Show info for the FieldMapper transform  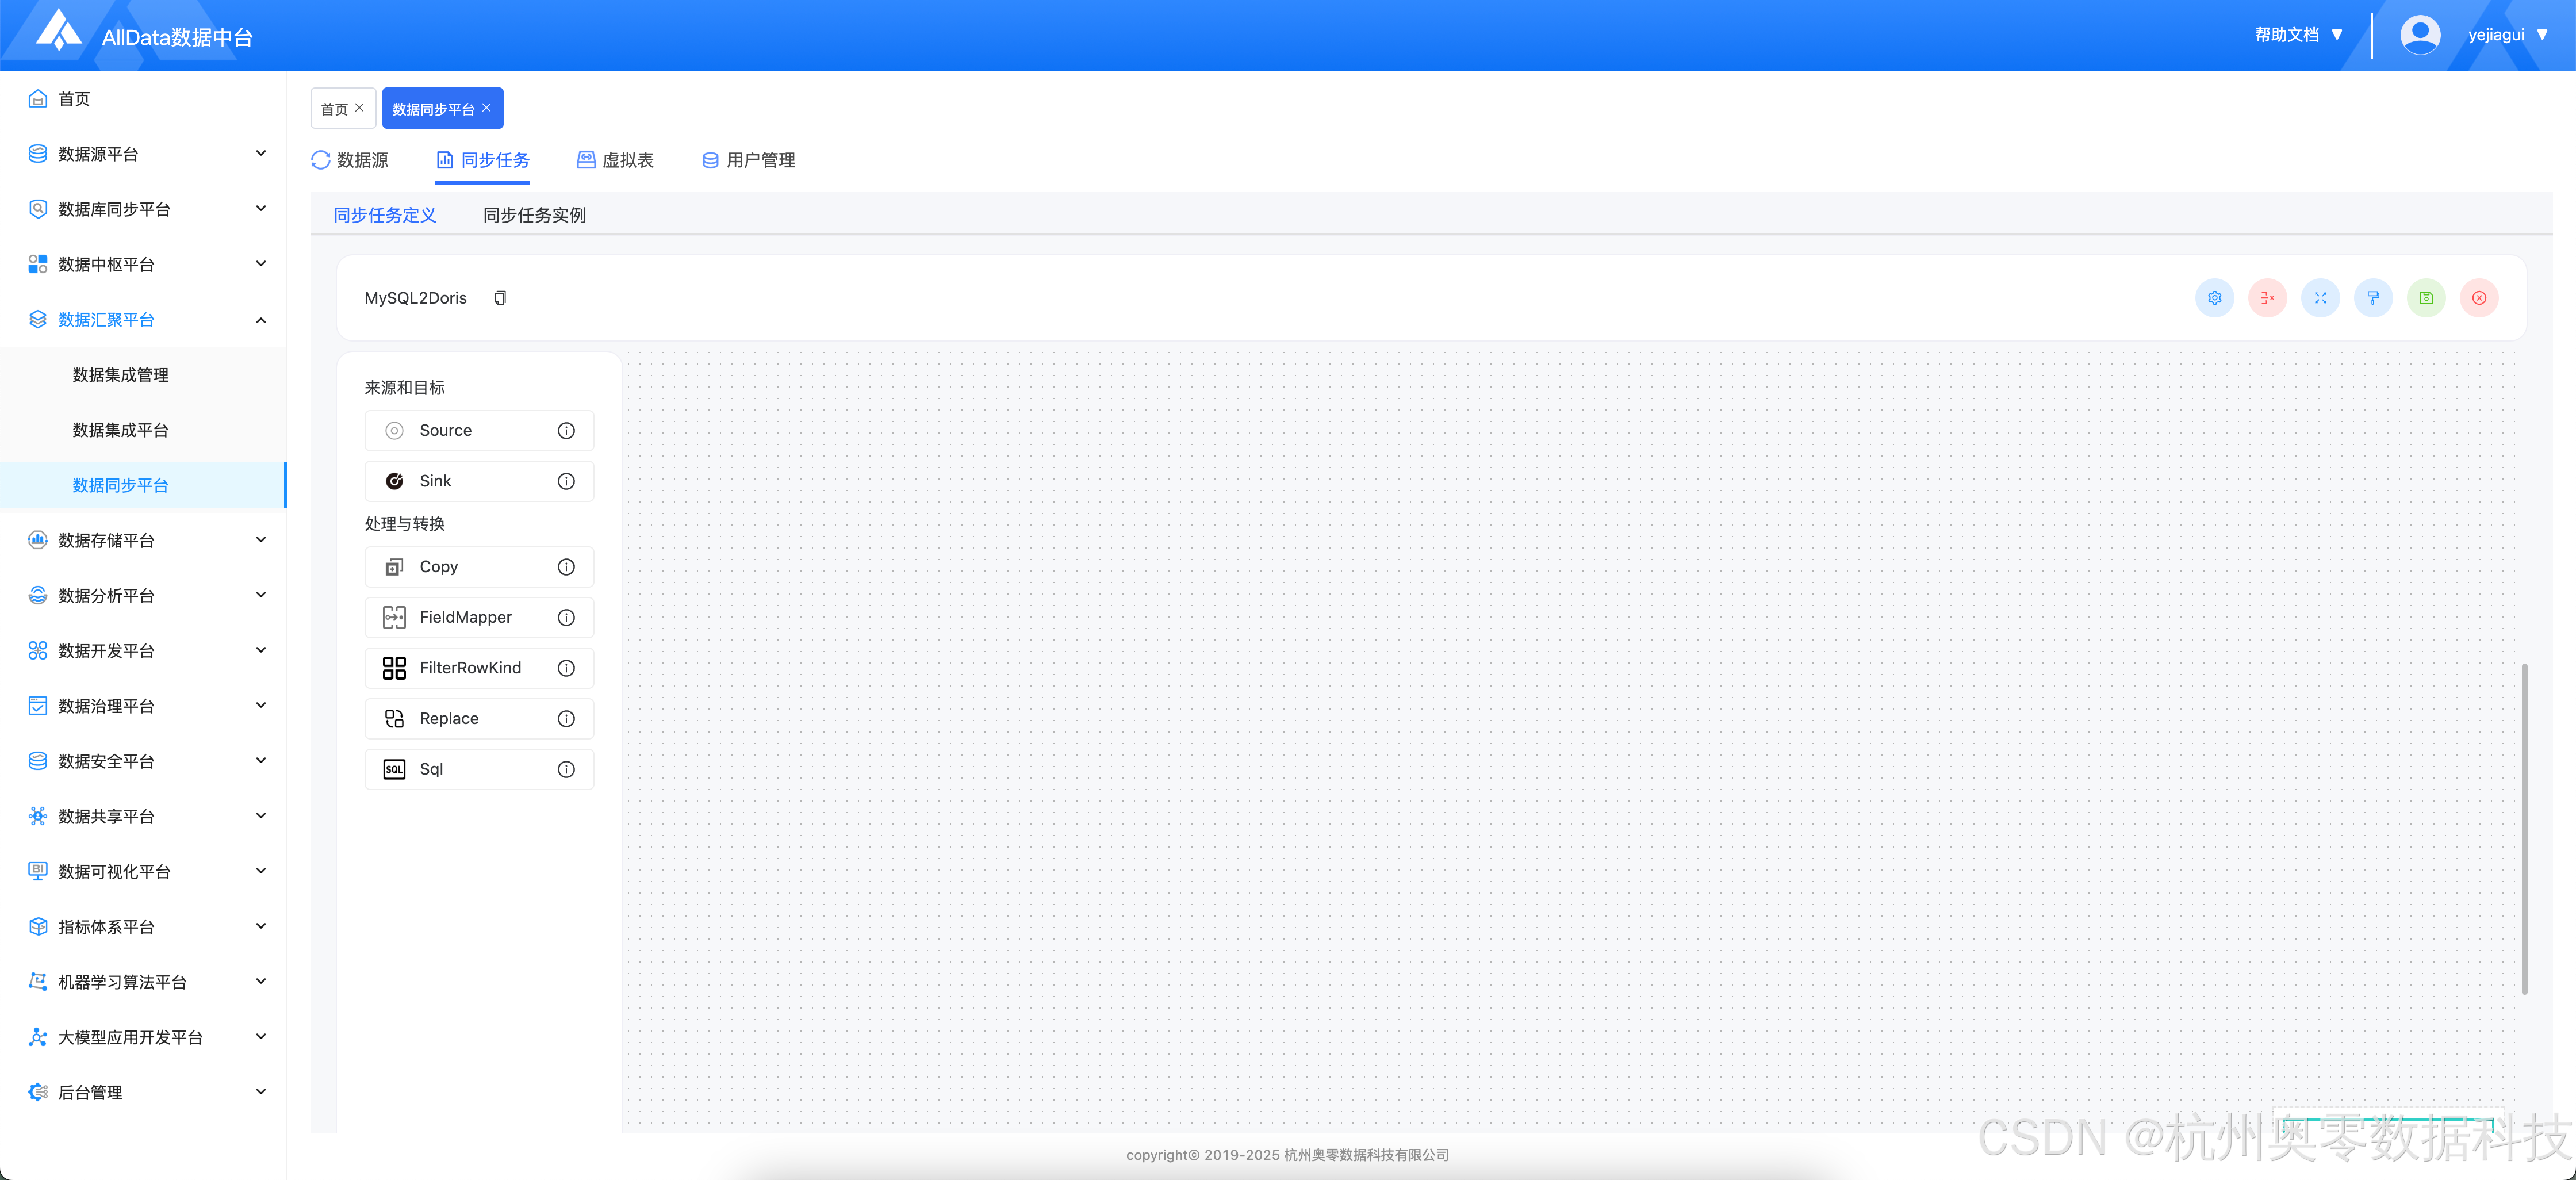[566, 617]
